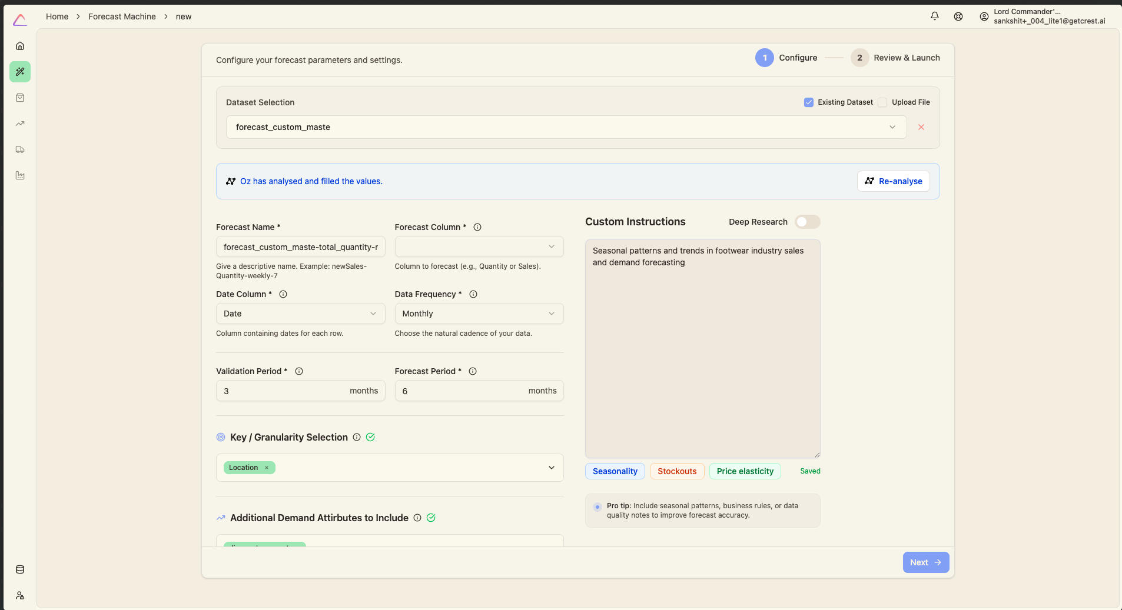Clear the selected dataset with red X
The width and height of the screenshot is (1122, 610).
pyautogui.click(x=921, y=127)
